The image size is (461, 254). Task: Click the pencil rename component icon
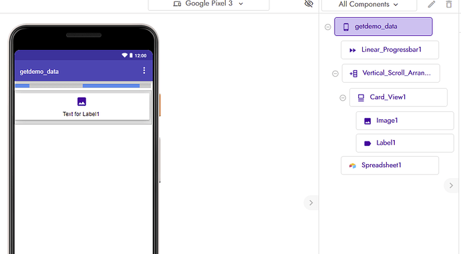pos(432,4)
